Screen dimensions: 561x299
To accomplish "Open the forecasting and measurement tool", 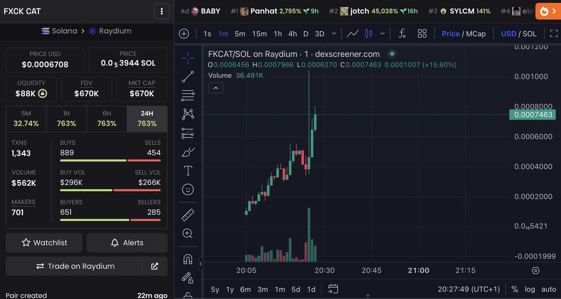I will point(188,133).
